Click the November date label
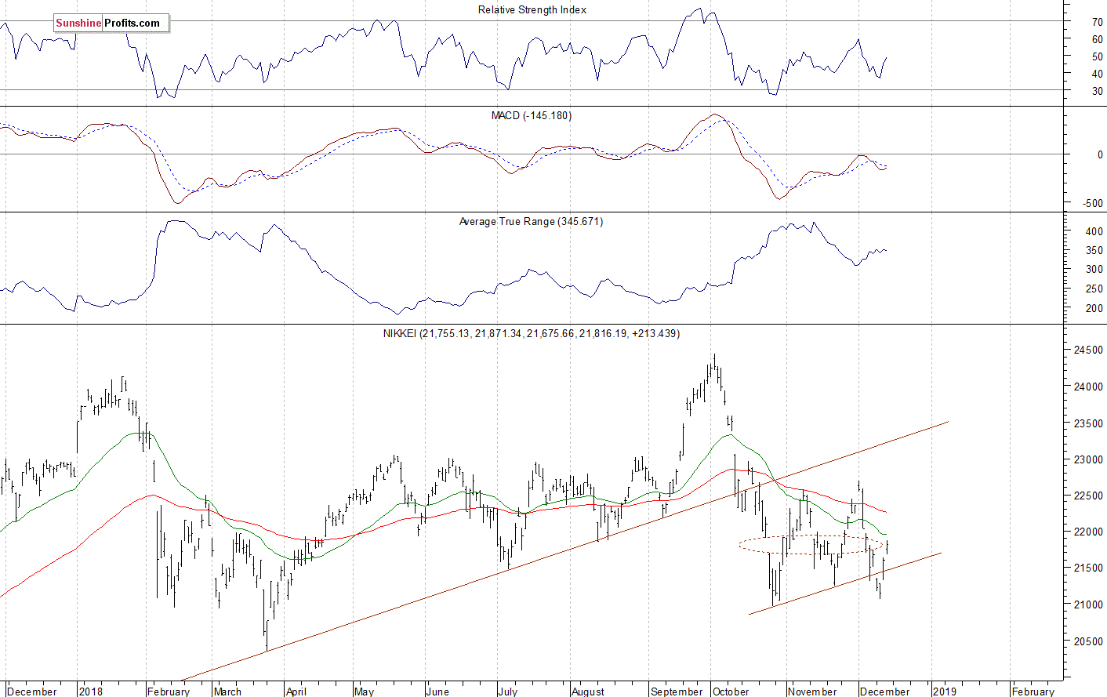The image size is (1107, 697). point(812,692)
